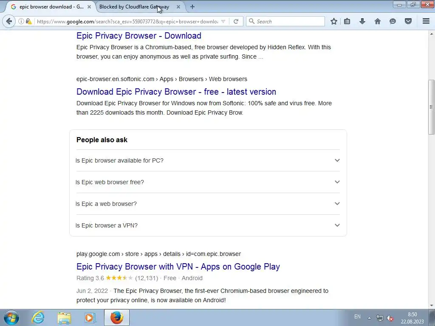Image resolution: width=435 pixels, height=326 pixels.
Task: Close the epic browser download tab
Action: 89,7
